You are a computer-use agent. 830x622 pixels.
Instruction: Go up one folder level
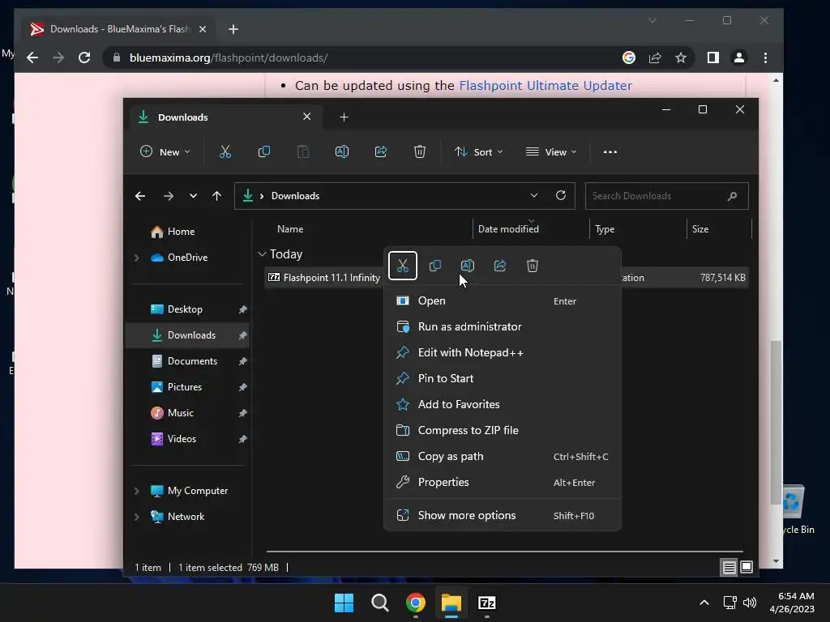tap(216, 196)
